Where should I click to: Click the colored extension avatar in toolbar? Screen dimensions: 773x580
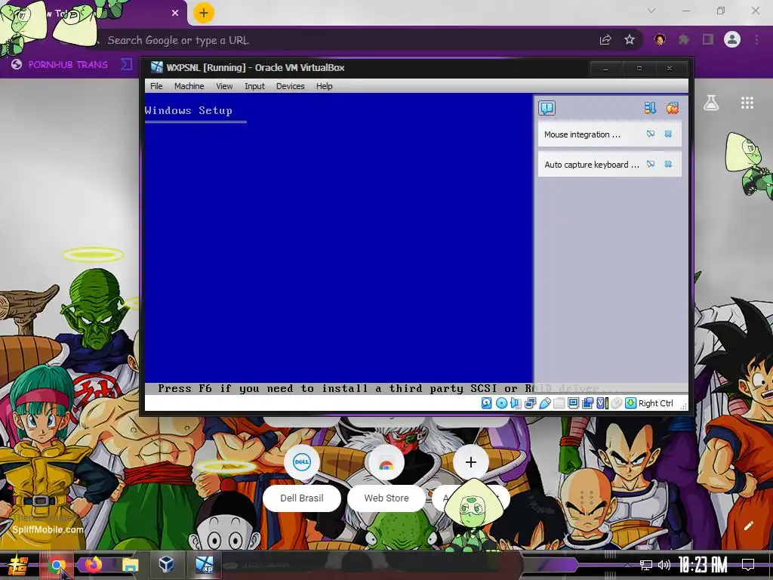[x=660, y=39]
